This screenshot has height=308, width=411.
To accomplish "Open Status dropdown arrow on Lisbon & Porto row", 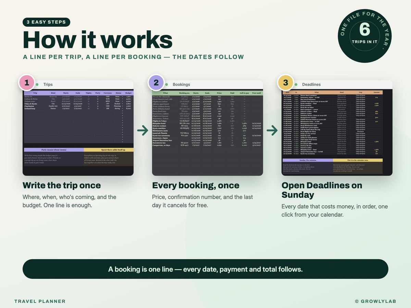I will [x=122, y=99].
